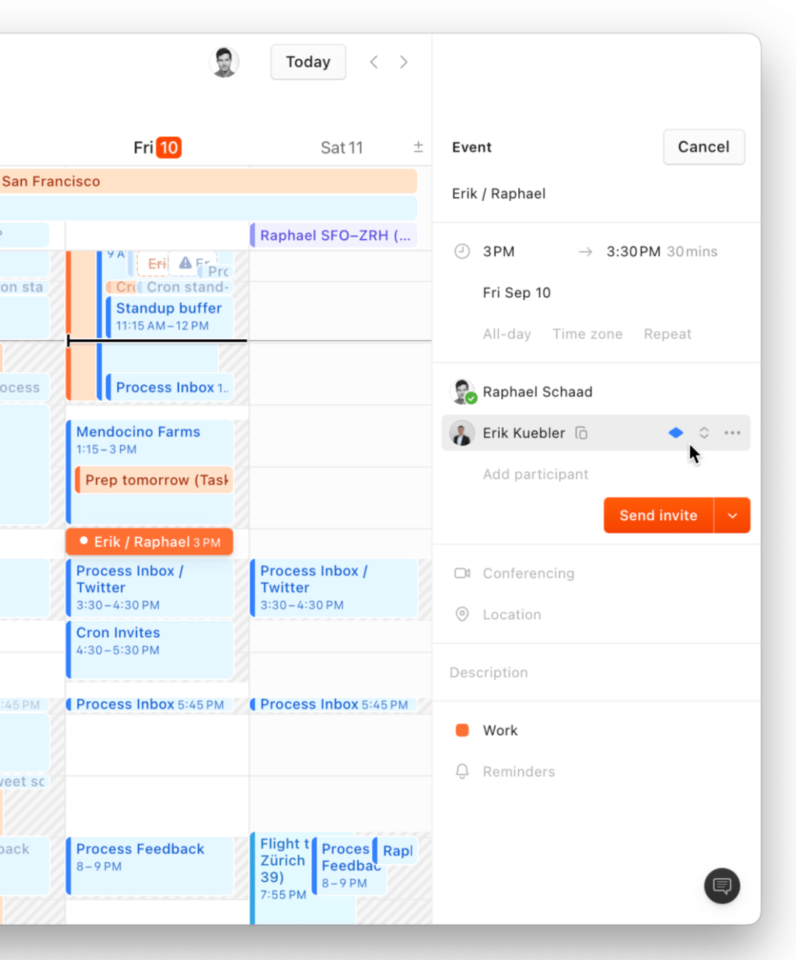Go to the previous week arrow
The height and width of the screenshot is (960, 796).
[x=374, y=62]
